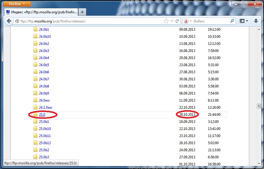The width and height of the screenshot is (264, 169).
Task: Open the URL history dropdown arrow
Action: coord(172,21)
